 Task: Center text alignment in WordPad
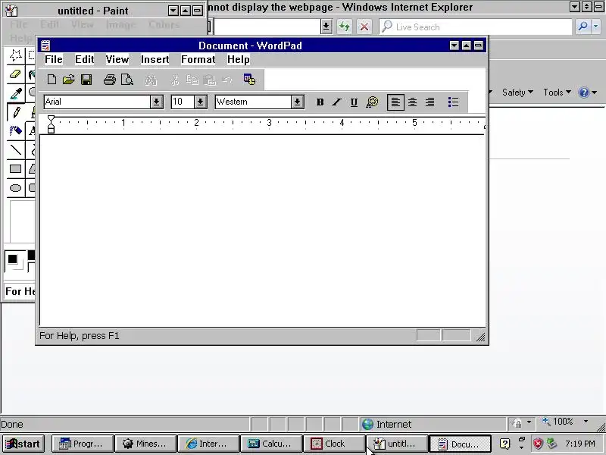[x=412, y=102]
